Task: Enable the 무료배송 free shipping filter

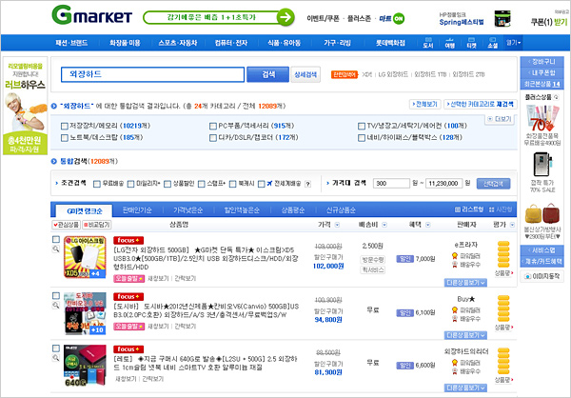Action: pos(97,184)
